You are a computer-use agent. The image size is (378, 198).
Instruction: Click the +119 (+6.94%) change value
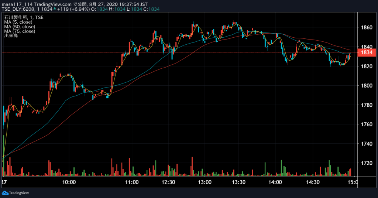[x=73, y=9]
